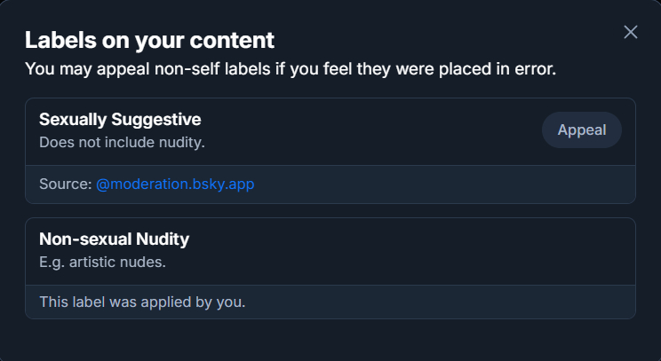
Task: Click 'applied by you' phrase in second card footer
Action: (197, 302)
